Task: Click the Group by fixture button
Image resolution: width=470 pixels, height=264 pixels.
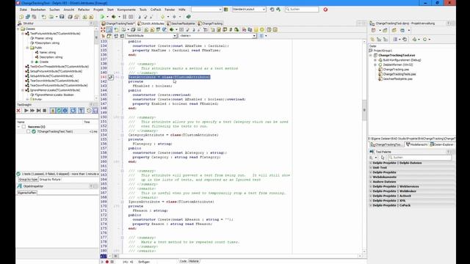Action: point(50,179)
